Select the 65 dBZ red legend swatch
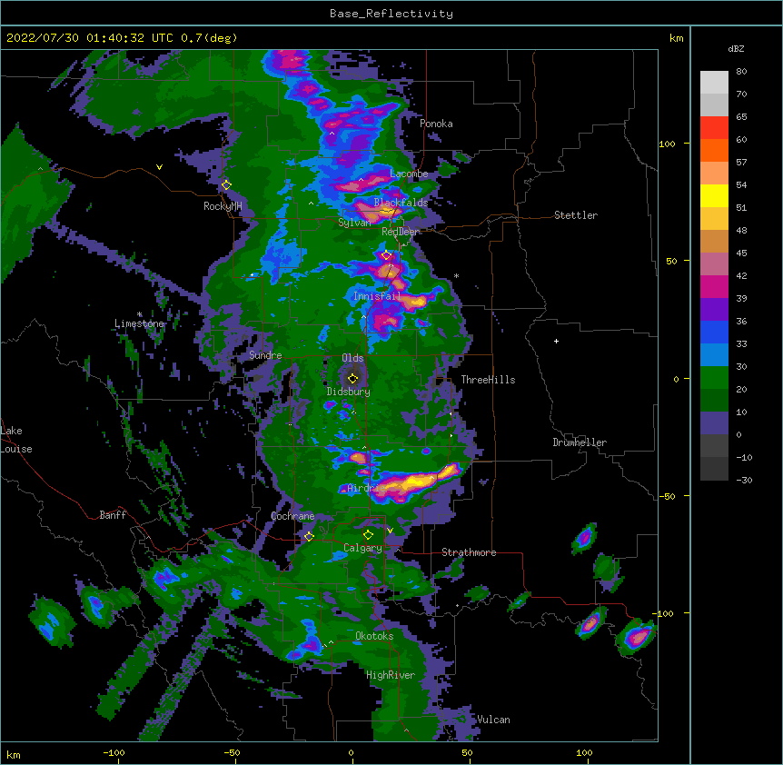 click(x=714, y=128)
